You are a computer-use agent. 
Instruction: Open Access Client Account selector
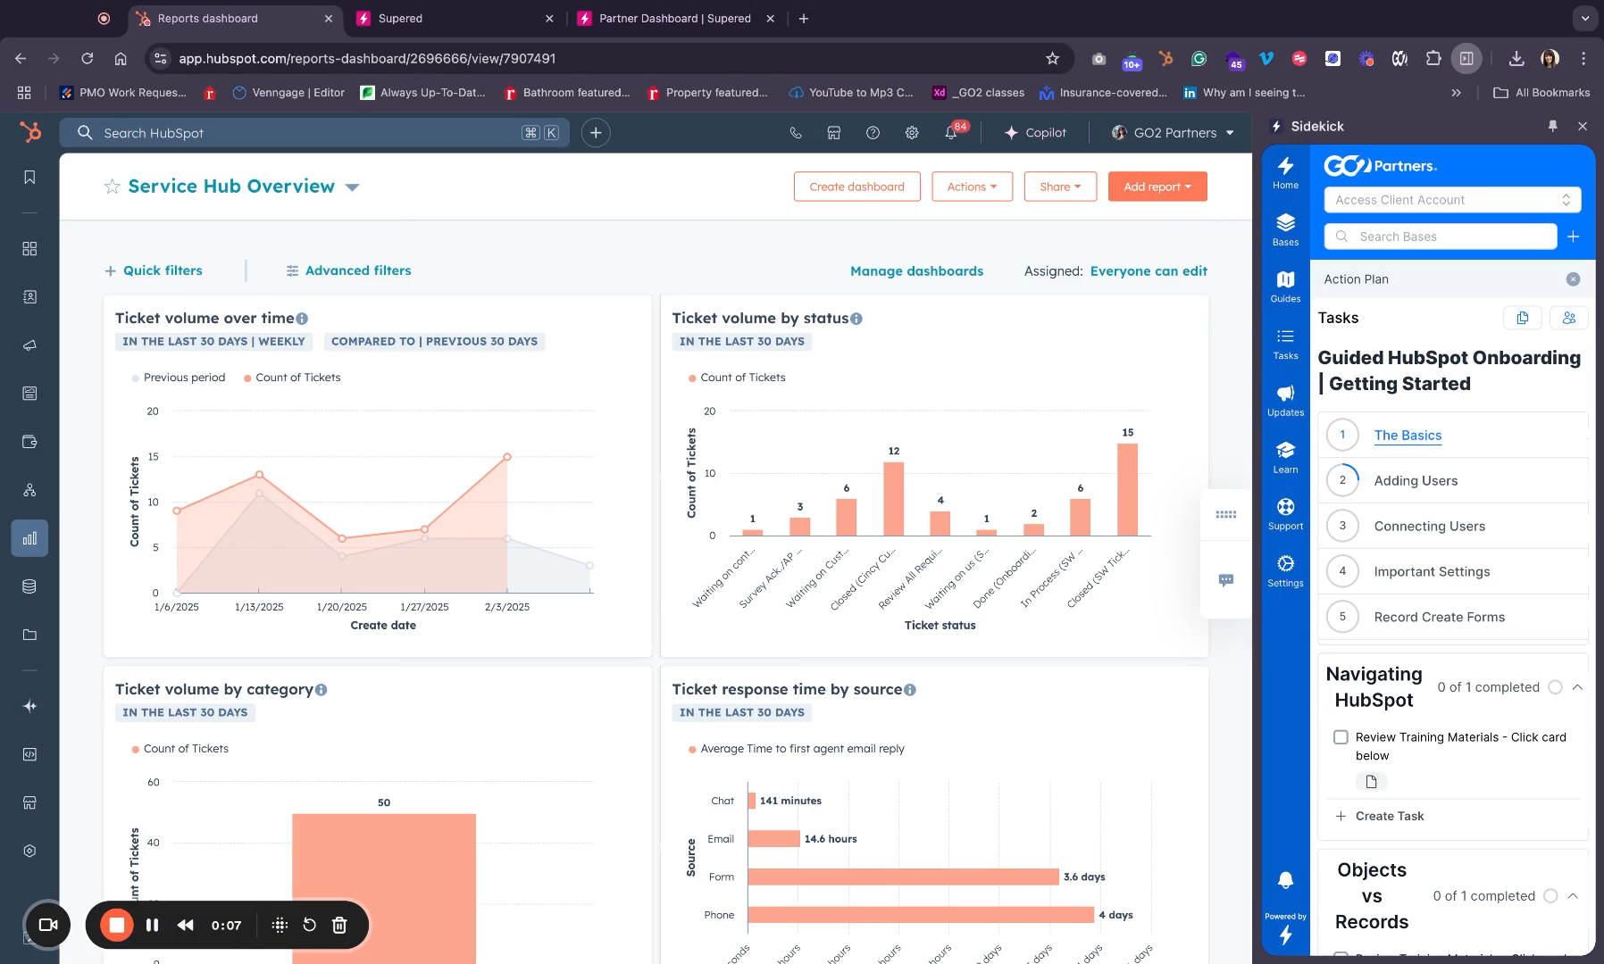pos(1452,200)
